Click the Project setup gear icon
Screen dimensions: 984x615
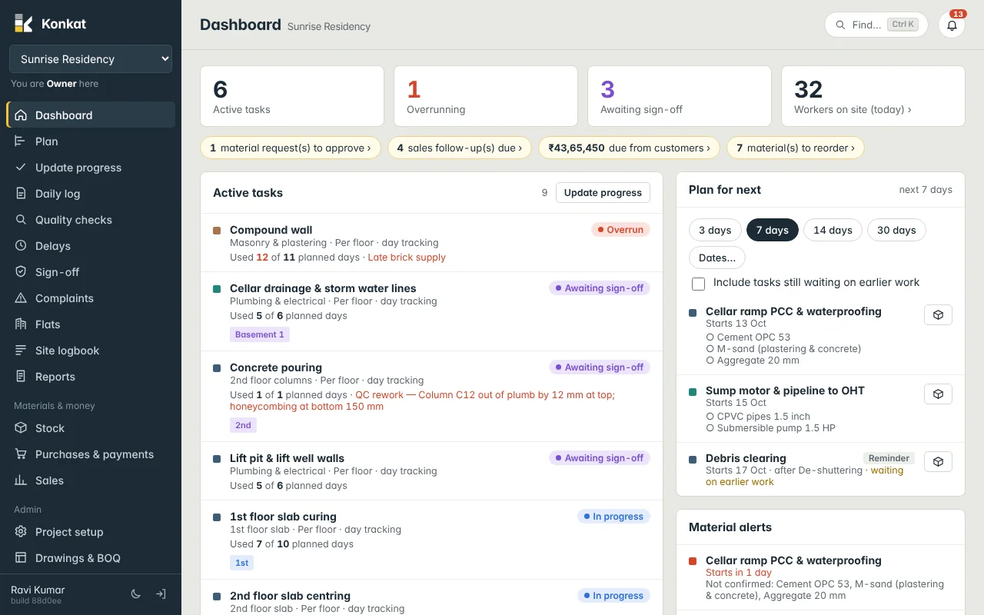21,532
